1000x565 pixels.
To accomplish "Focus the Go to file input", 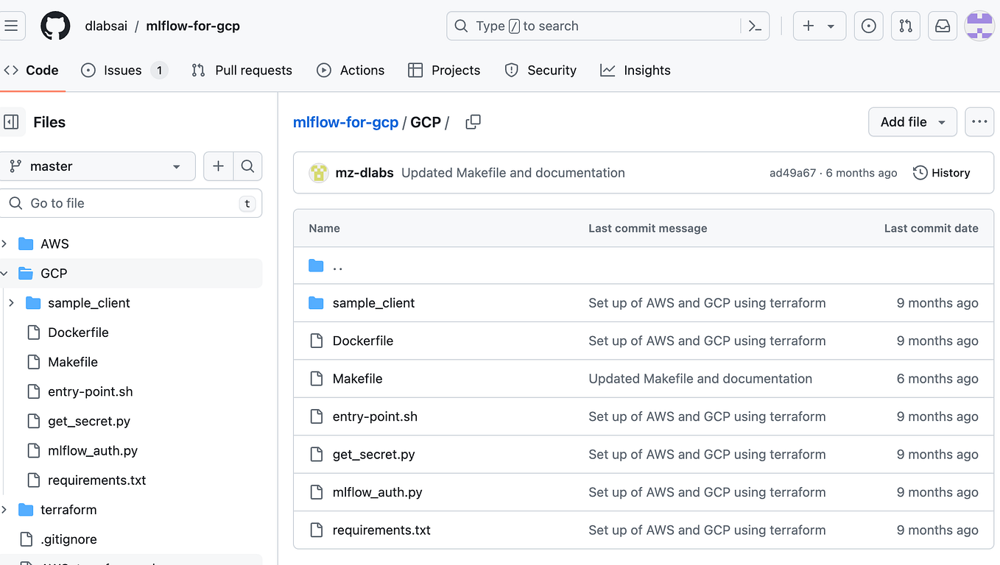I will (x=133, y=203).
